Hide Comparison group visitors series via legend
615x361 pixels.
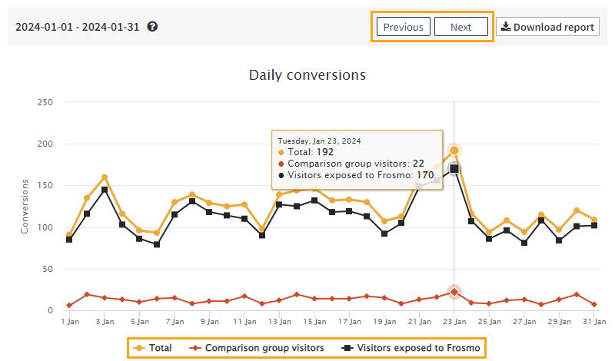click(x=258, y=348)
